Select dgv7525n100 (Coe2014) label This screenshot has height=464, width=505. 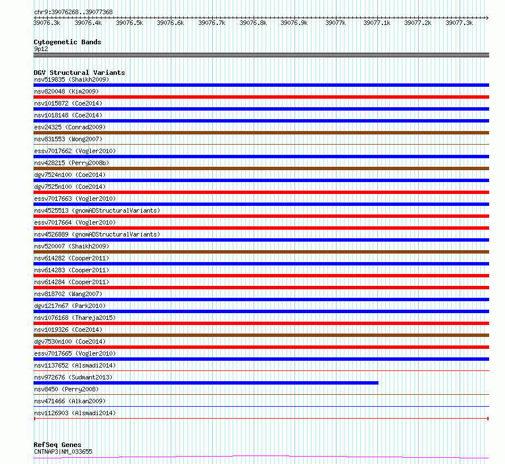(70, 187)
